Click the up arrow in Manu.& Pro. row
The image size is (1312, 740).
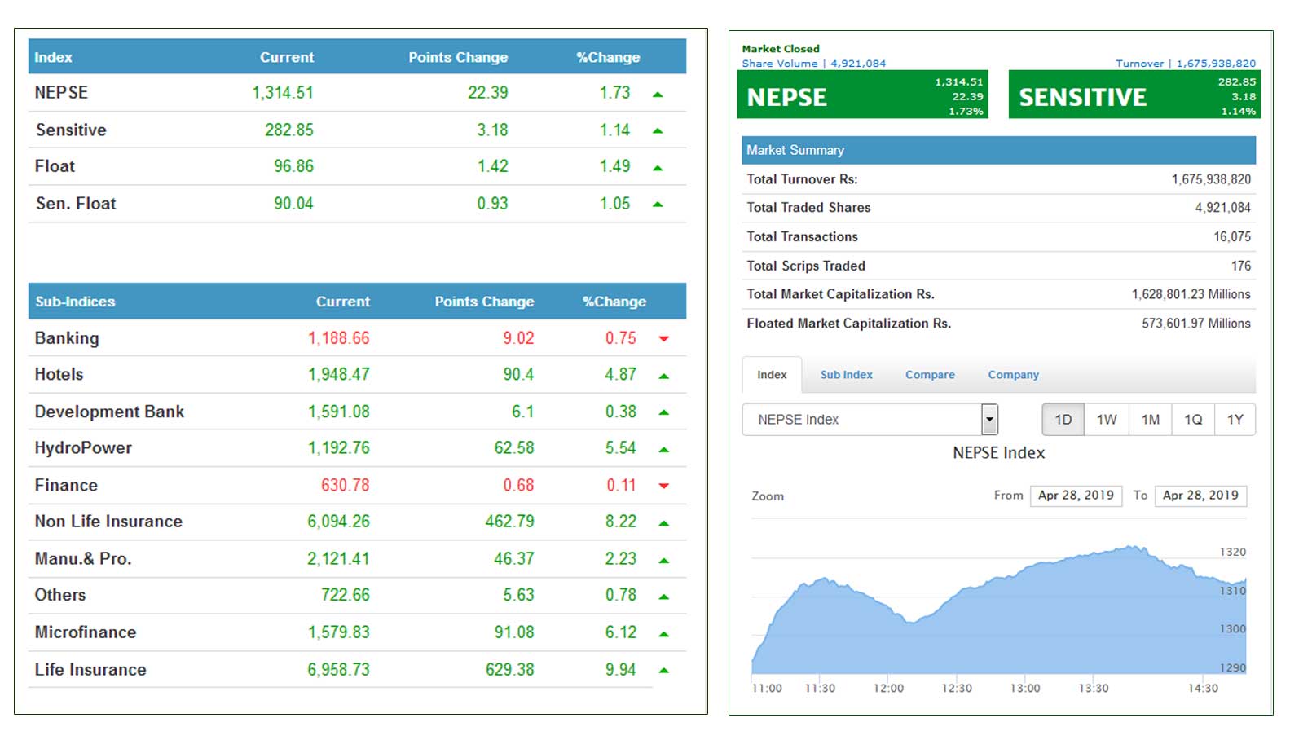(663, 560)
